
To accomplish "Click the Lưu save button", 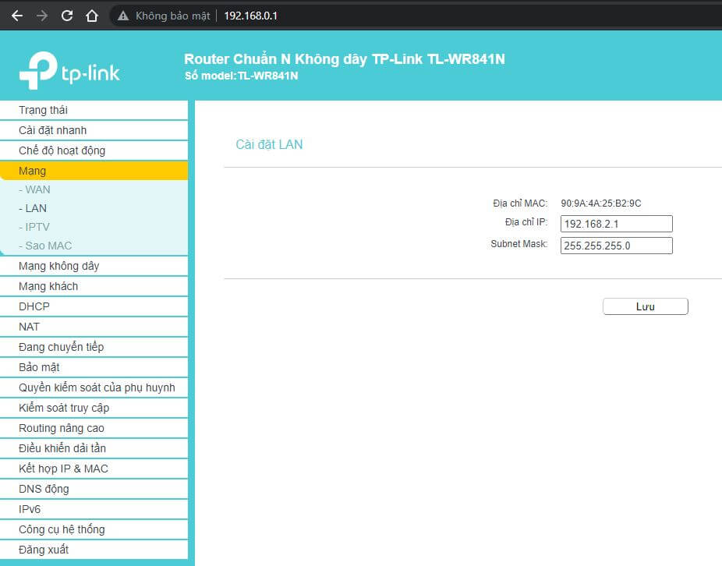I will coord(645,306).
